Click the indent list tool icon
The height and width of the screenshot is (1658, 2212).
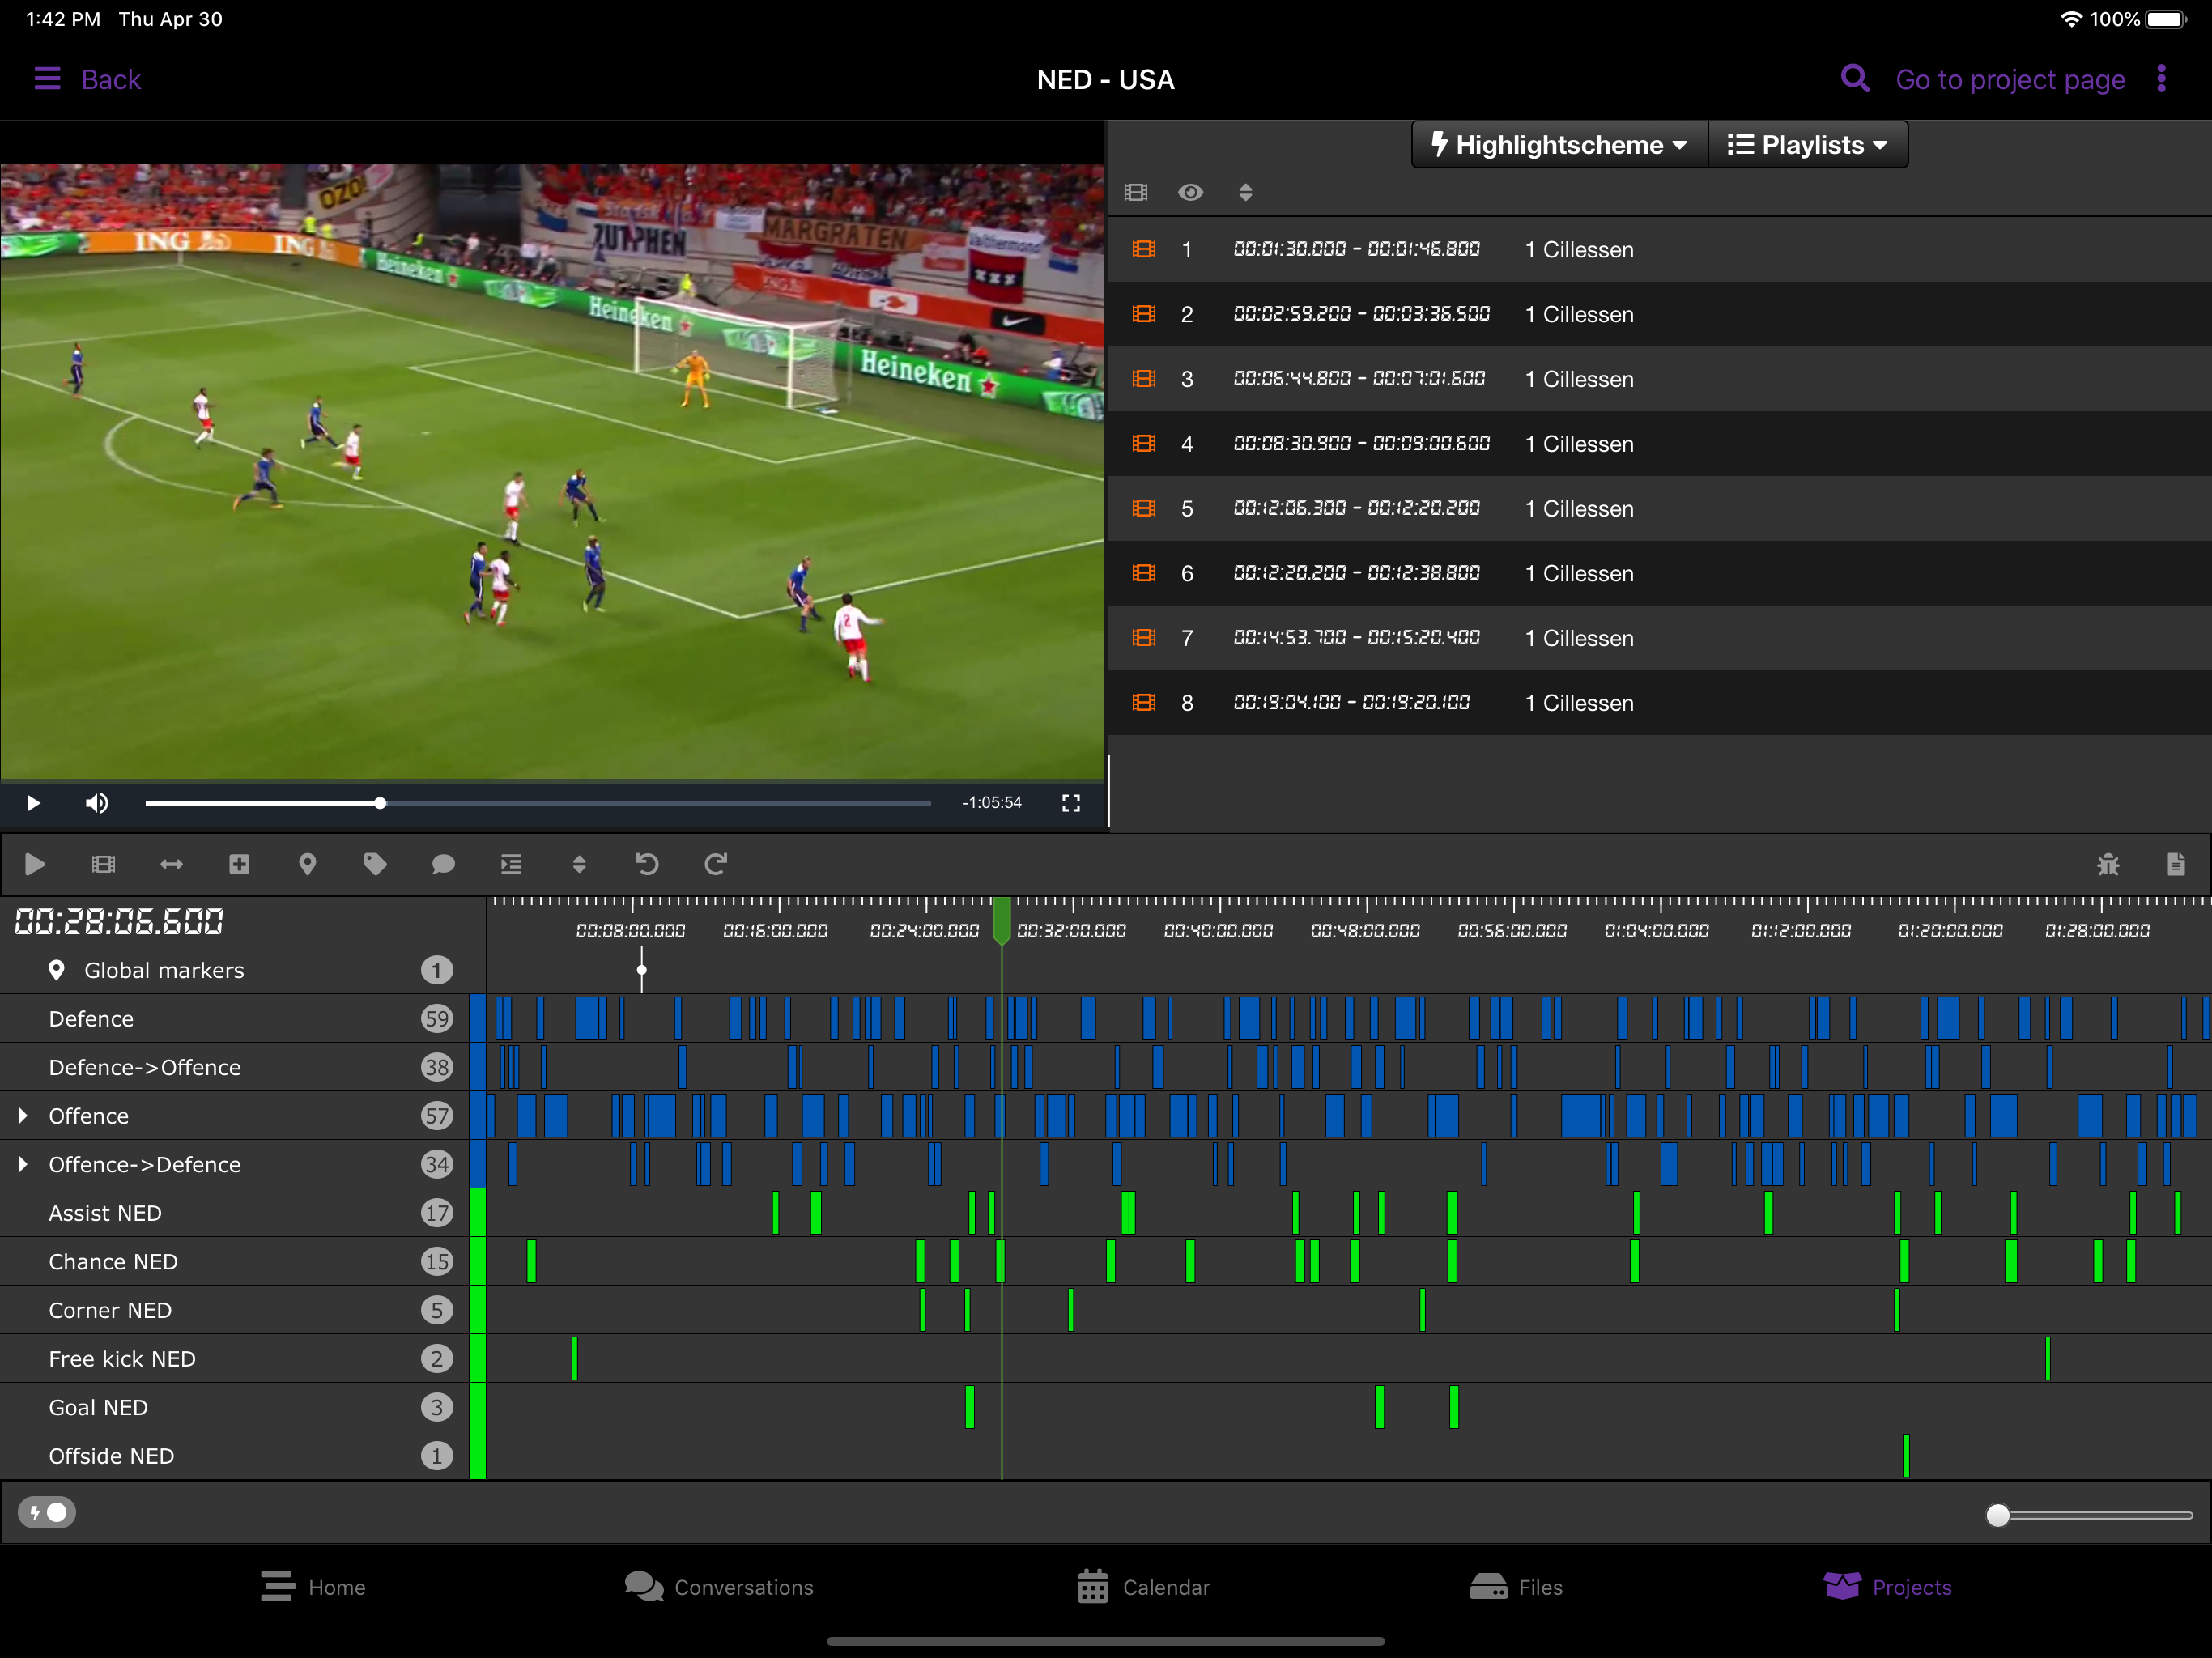pyautogui.click(x=511, y=864)
